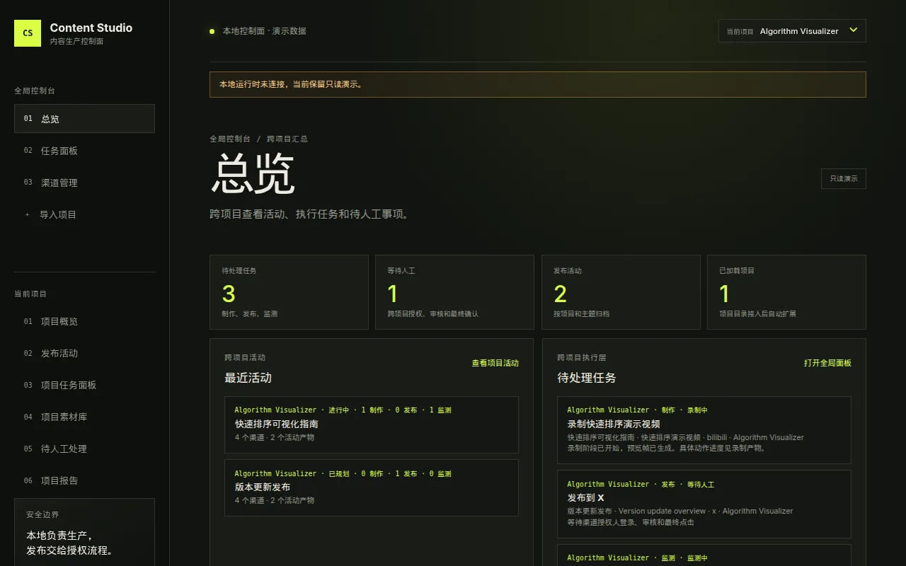
Task: Click the Content Studio title
Action: click(91, 28)
